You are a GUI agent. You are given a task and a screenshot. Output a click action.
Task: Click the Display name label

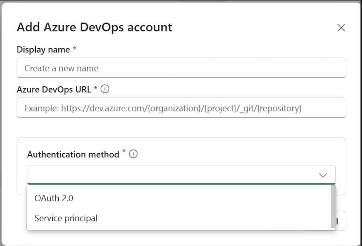point(43,50)
